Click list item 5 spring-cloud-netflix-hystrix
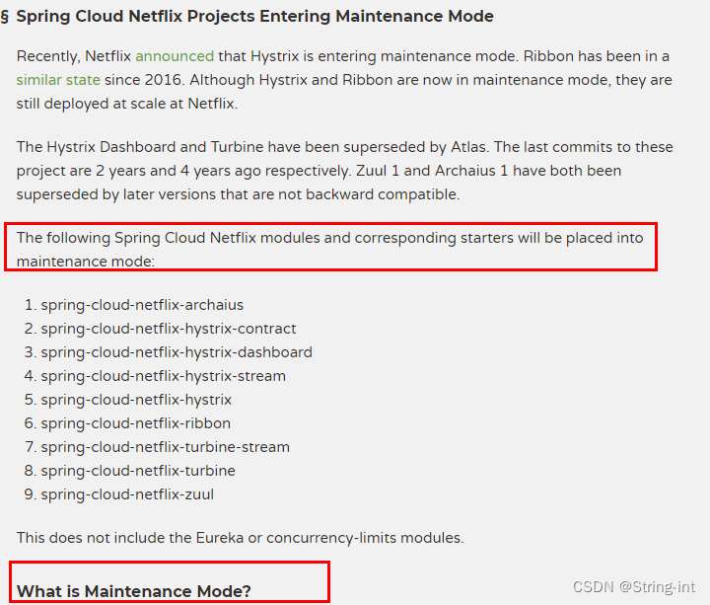 (136, 400)
